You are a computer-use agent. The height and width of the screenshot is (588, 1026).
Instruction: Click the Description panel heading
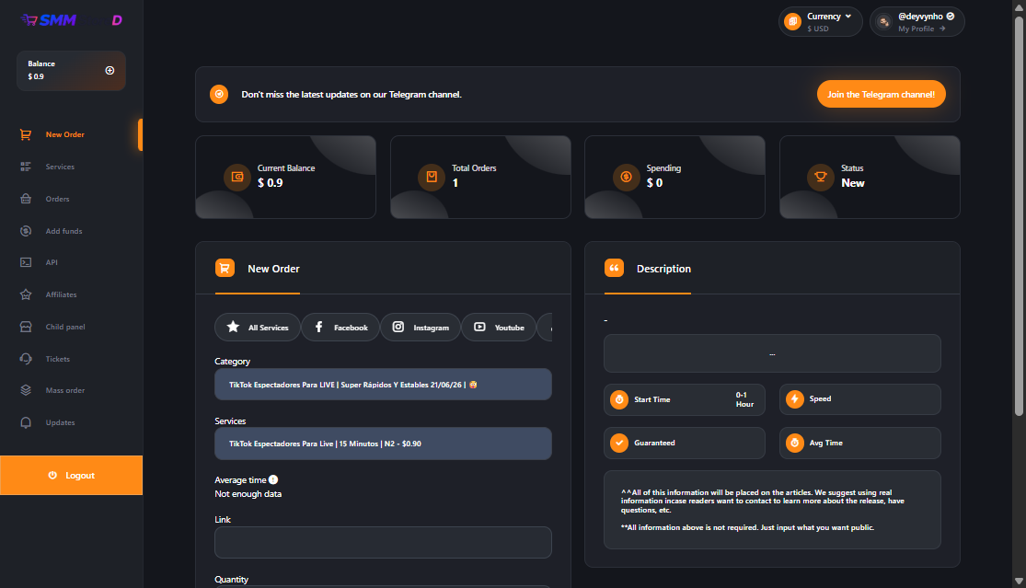click(x=663, y=269)
